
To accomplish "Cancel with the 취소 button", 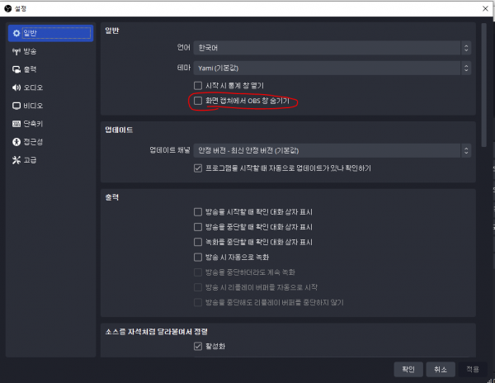I will pos(441,369).
